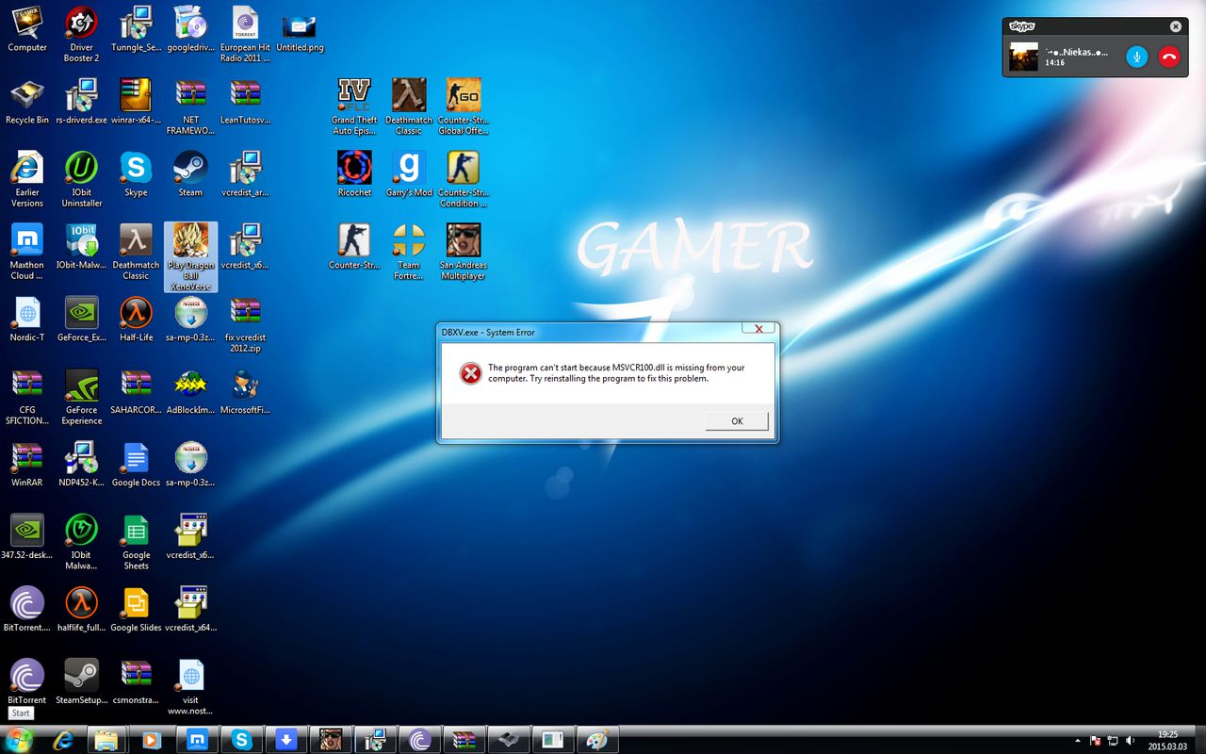Open Google Sheets shortcut
The height and width of the screenshot is (754, 1206).
click(136, 542)
